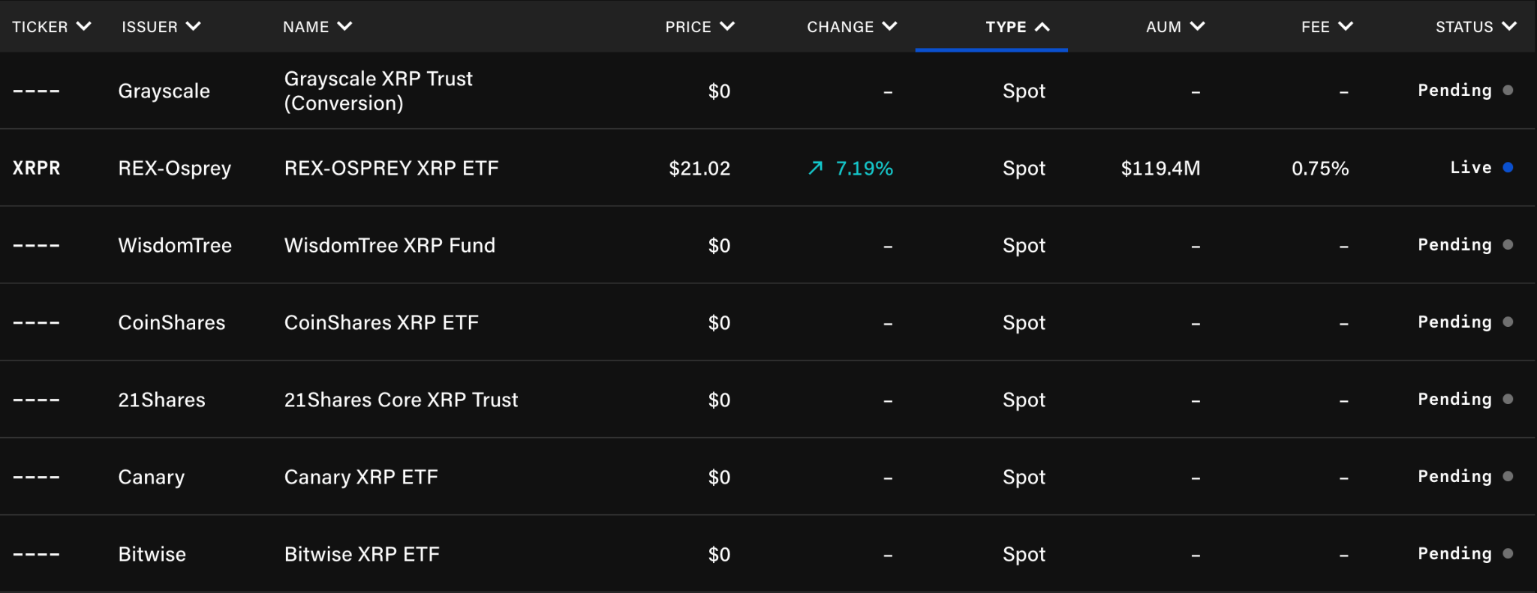Click the Spot type in CoinShares row

coord(1024,323)
